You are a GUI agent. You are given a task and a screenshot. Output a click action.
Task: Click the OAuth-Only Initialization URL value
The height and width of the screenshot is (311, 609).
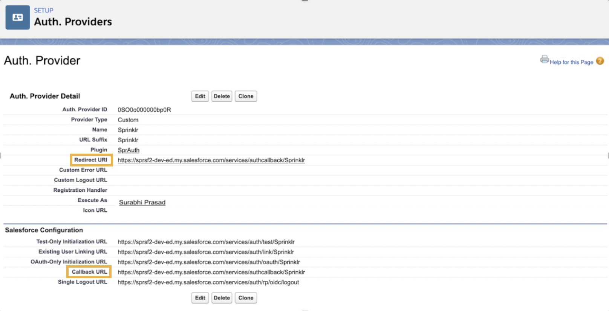(209, 262)
